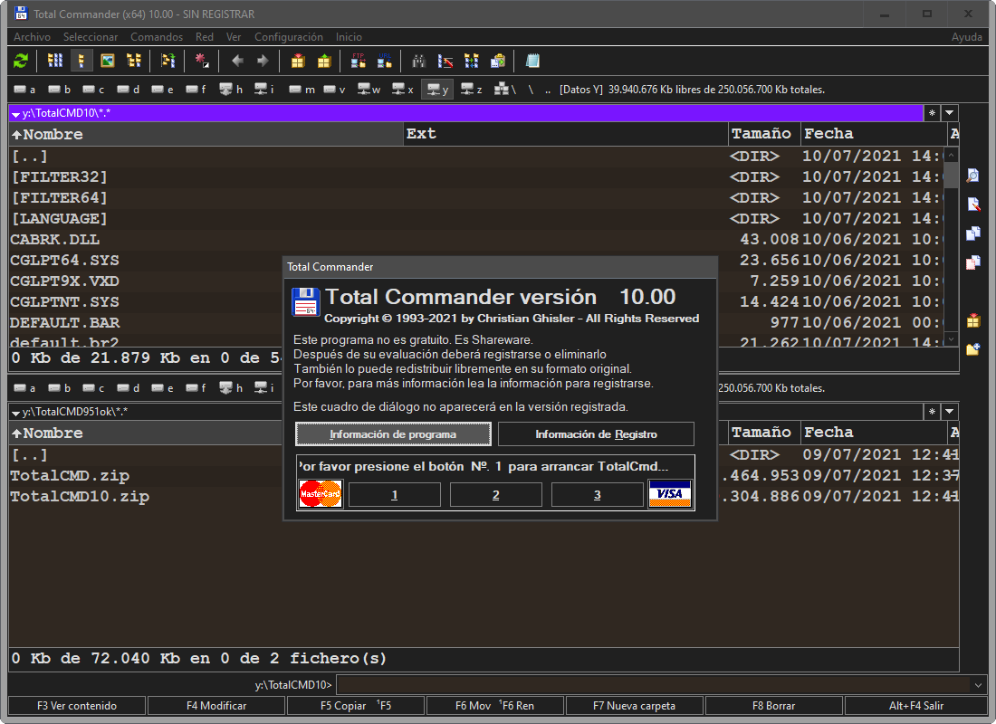Viewport: 996px width, 724px height.
Task: Click dialog button number 2
Action: [496, 495]
